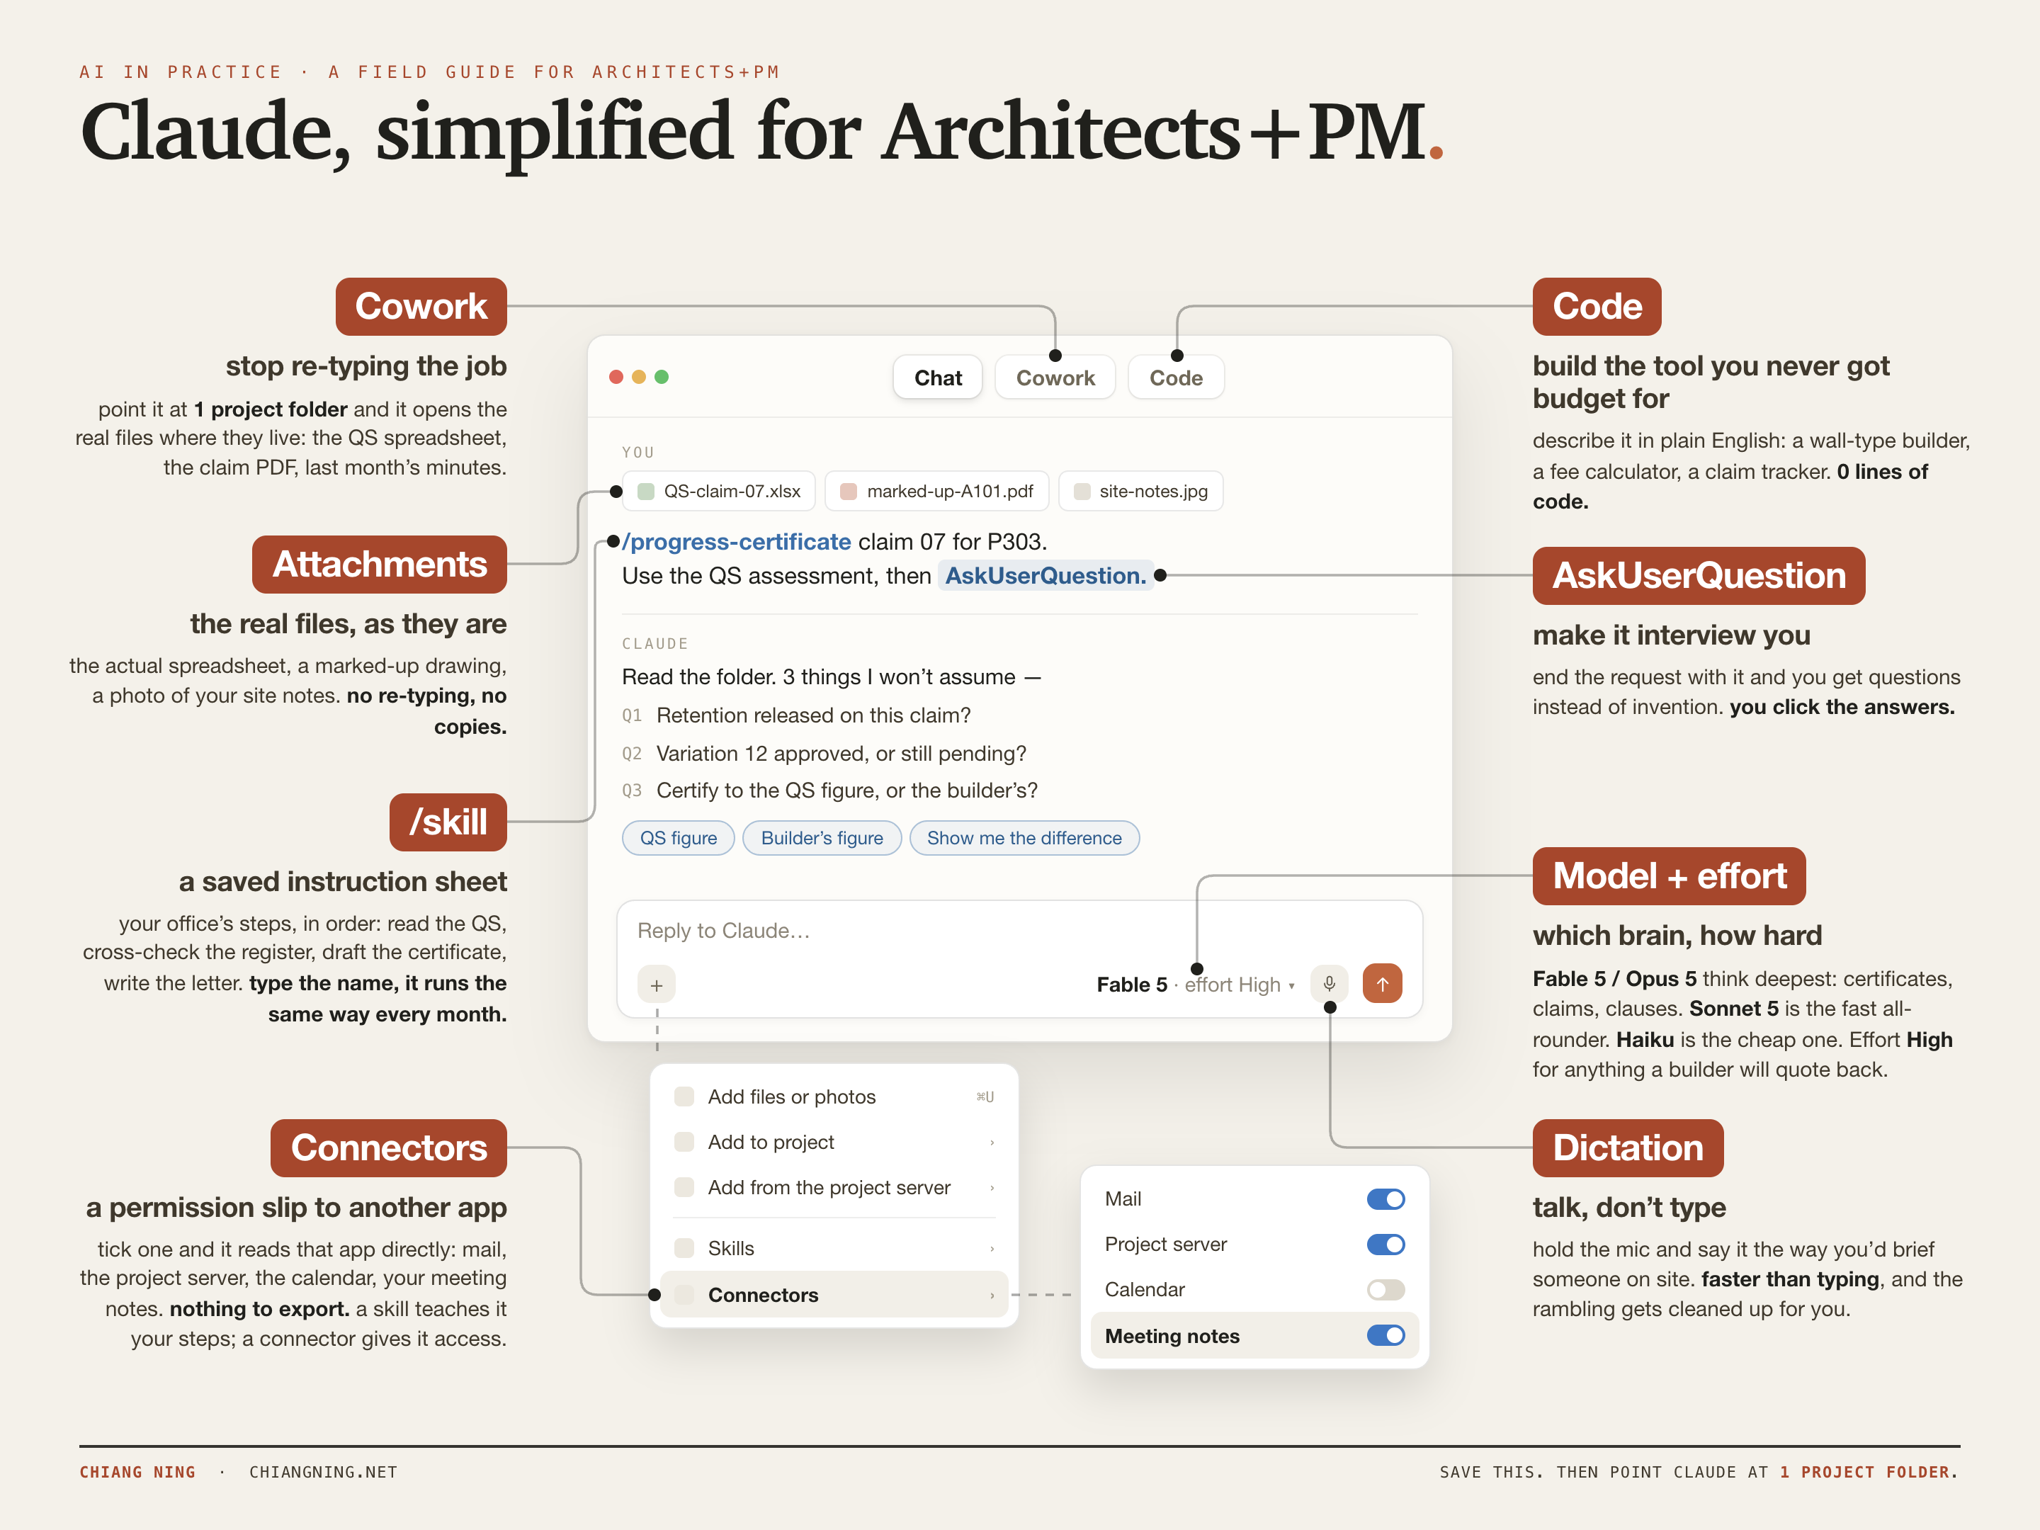Click the /progress-certificate skill link
The image size is (2040, 1530).
pyautogui.click(x=736, y=541)
